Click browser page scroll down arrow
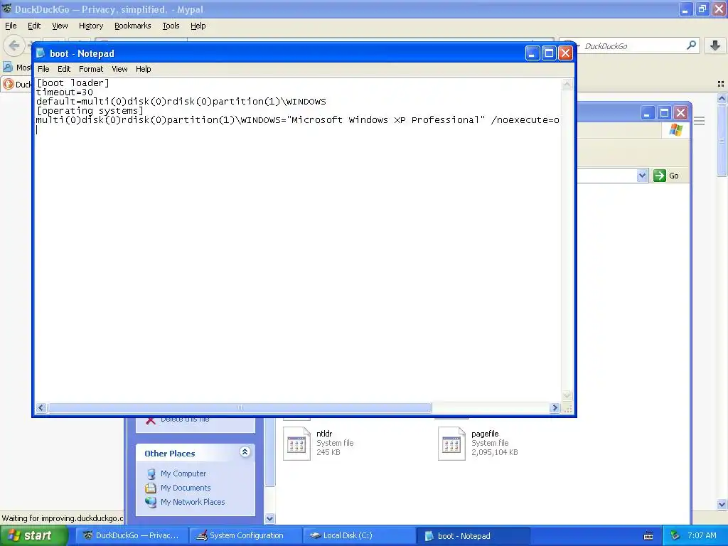The height and width of the screenshot is (546, 728). pos(722,504)
